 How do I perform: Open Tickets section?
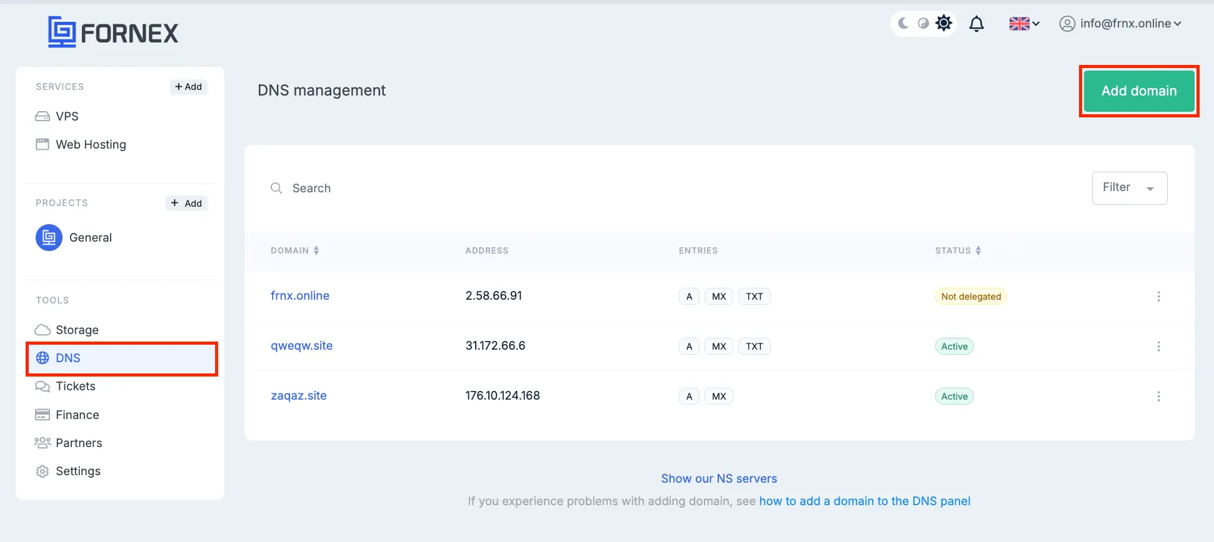[76, 386]
